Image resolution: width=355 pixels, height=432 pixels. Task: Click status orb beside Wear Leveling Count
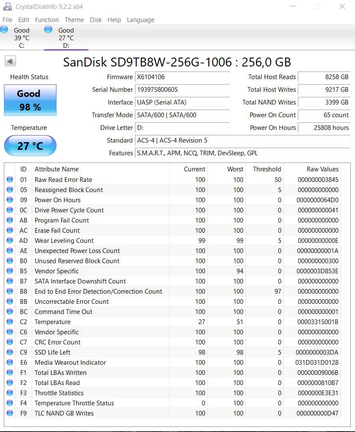10,241
